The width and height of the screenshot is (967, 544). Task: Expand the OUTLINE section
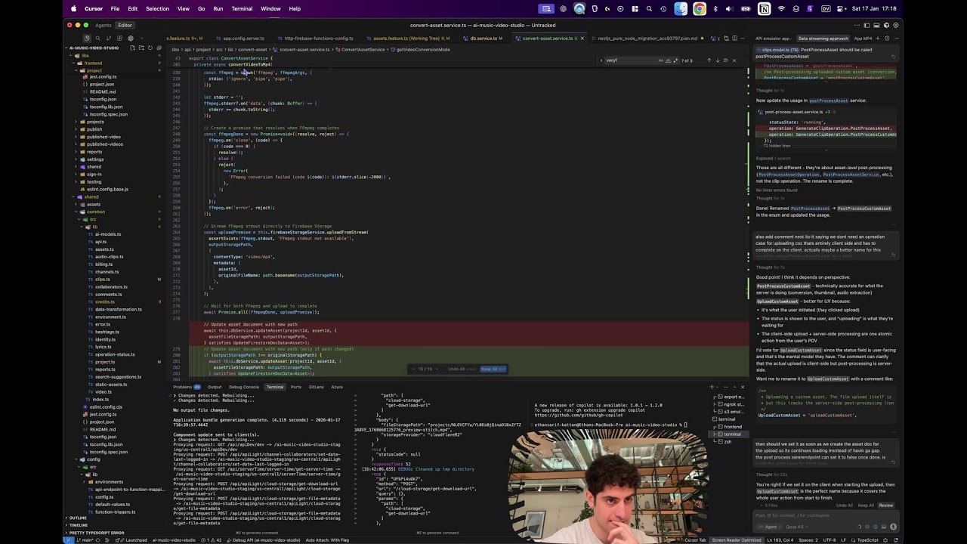78,518
